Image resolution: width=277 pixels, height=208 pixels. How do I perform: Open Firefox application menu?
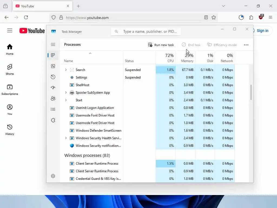point(271,17)
